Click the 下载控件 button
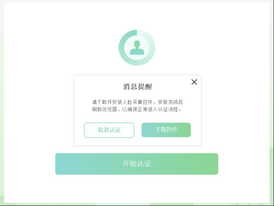This screenshot has height=206, width=274. tap(166, 130)
